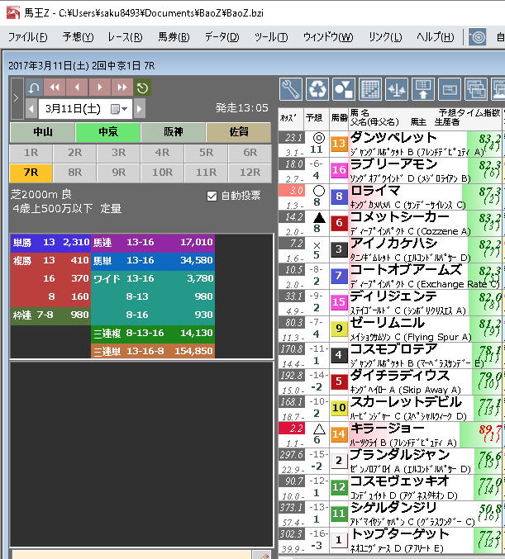Viewport: 505px width, 559px height.
Task: Click the table with up-arrow icon
Action: [423, 89]
